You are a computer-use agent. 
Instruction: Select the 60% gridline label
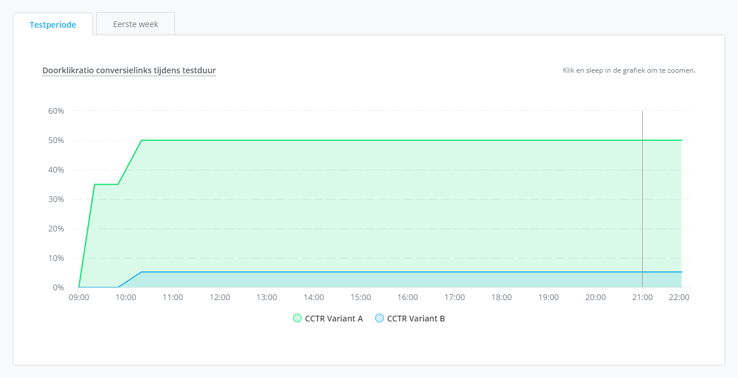click(57, 111)
